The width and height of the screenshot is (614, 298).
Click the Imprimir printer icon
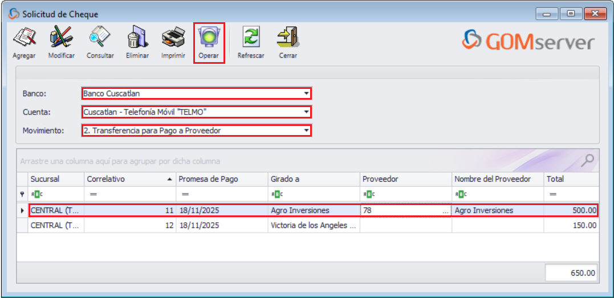click(x=173, y=38)
